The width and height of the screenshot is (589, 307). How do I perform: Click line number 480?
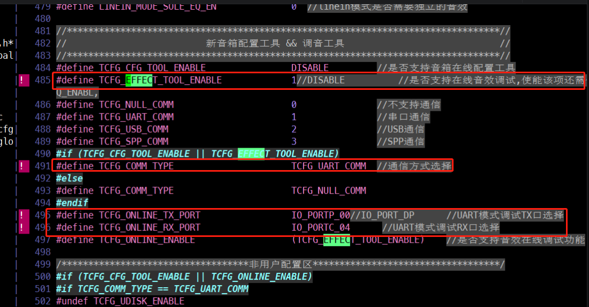pyautogui.click(x=42, y=19)
